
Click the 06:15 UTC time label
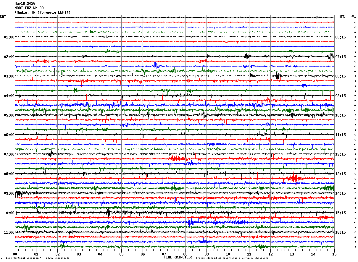pos(341,37)
